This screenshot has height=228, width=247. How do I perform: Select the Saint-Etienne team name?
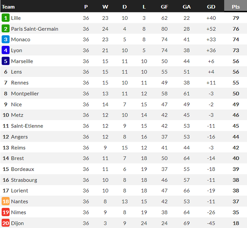[x=27, y=126]
